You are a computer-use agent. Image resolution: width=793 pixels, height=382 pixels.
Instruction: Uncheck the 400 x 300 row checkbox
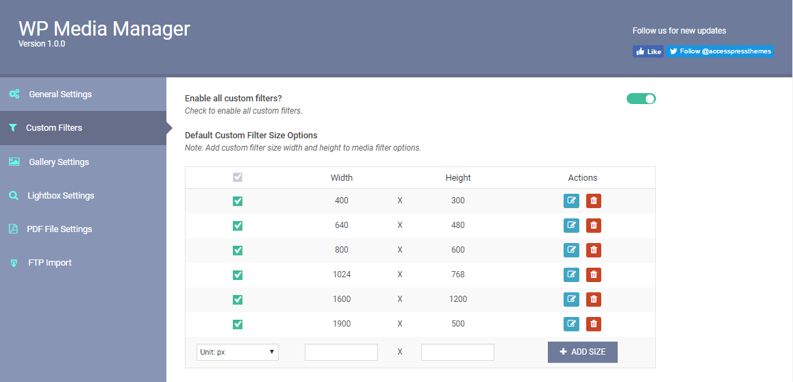237,201
